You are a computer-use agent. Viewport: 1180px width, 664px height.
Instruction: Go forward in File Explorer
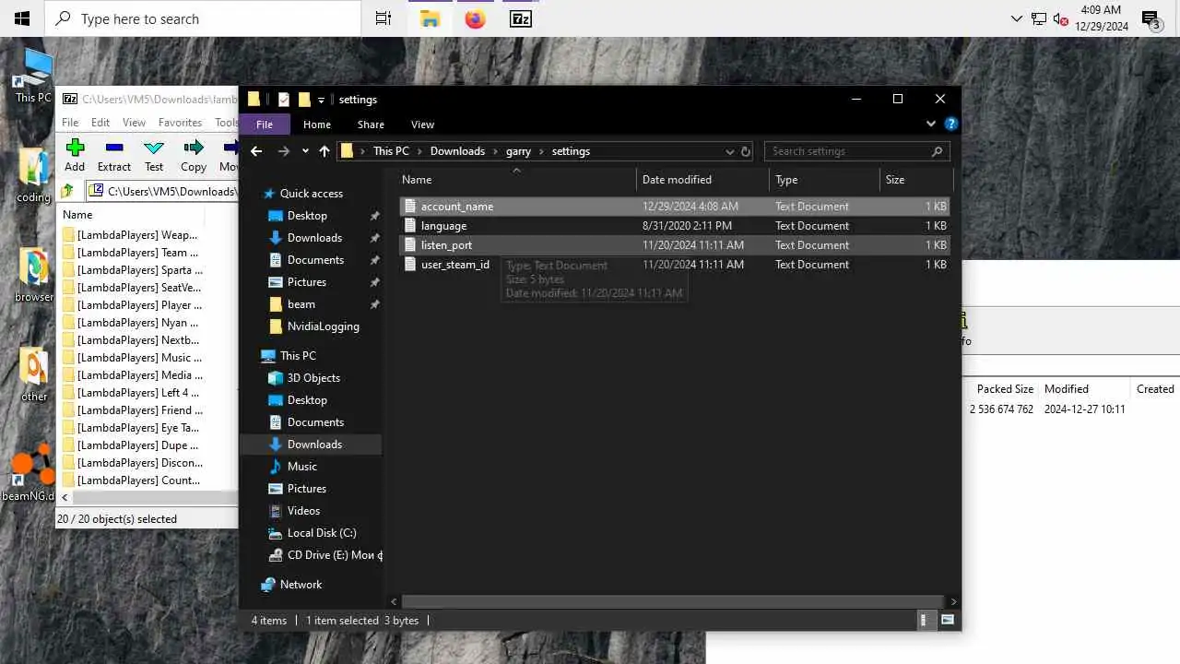pos(284,151)
